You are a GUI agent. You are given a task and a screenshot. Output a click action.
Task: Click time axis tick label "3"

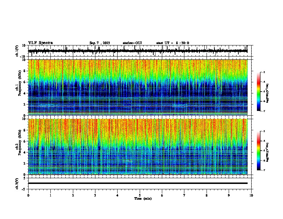(95, 195)
